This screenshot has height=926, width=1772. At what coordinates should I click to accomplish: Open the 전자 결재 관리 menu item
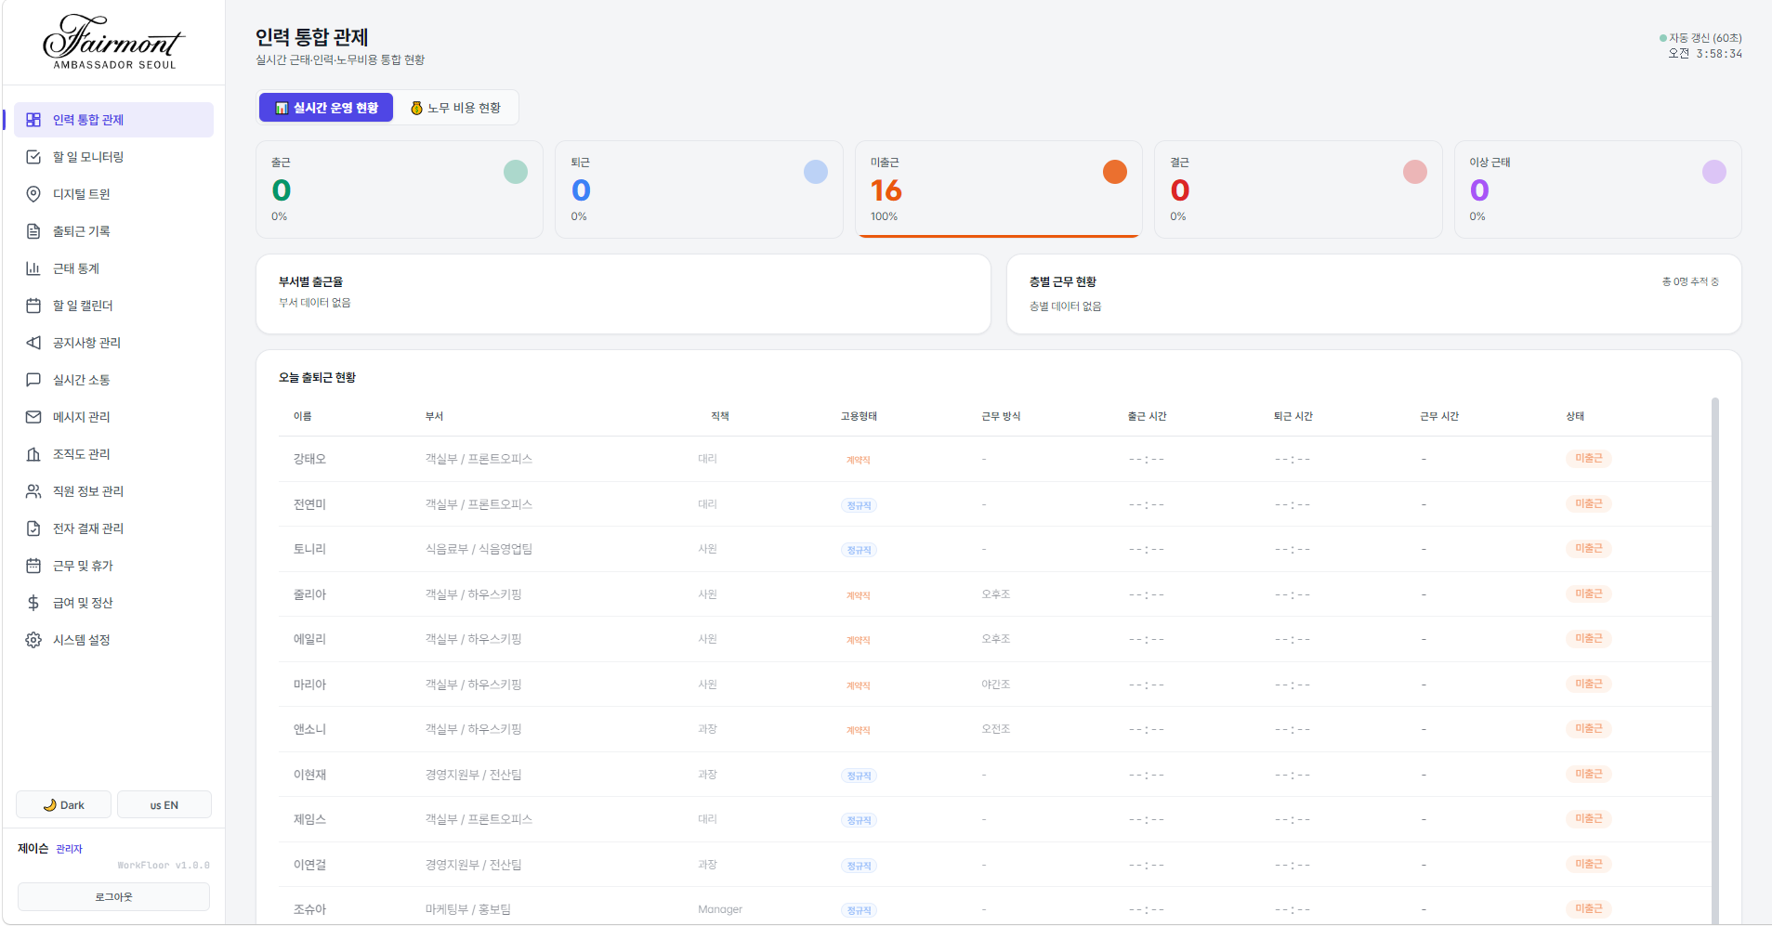(x=88, y=528)
